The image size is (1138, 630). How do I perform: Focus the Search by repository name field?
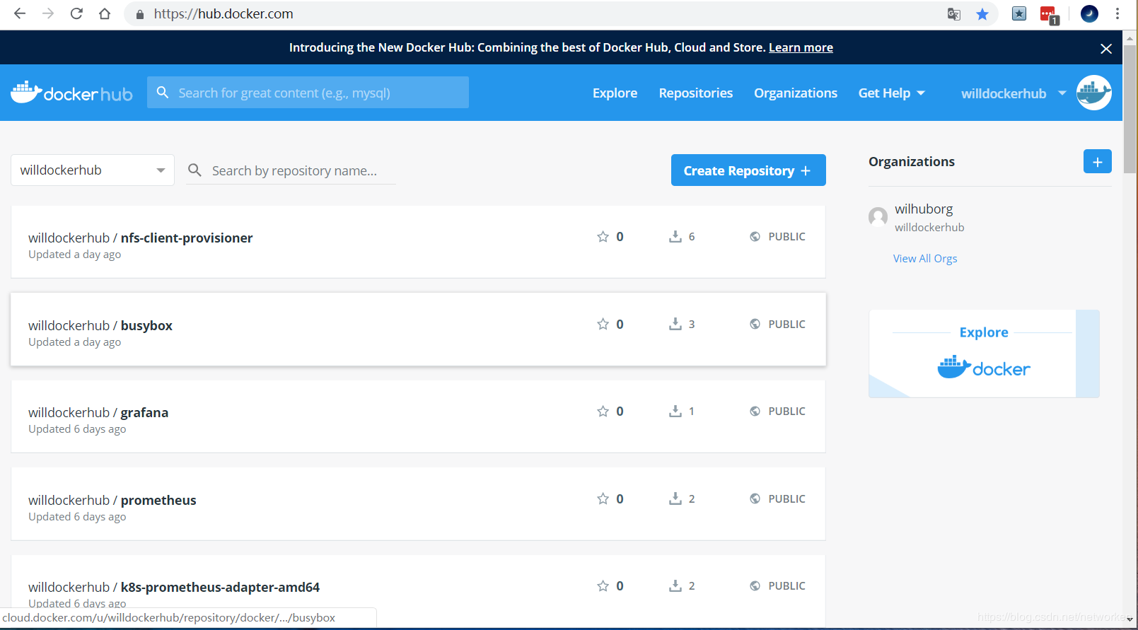click(291, 170)
